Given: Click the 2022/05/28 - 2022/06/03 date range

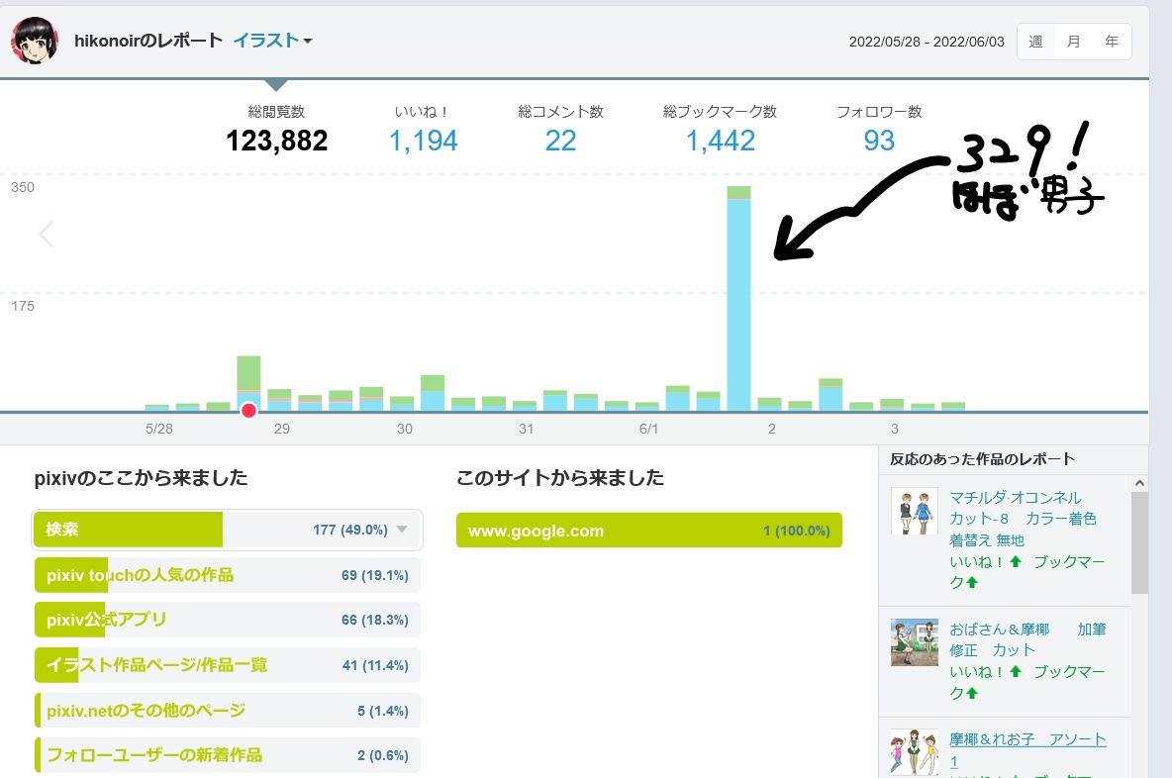Looking at the screenshot, I should (927, 42).
